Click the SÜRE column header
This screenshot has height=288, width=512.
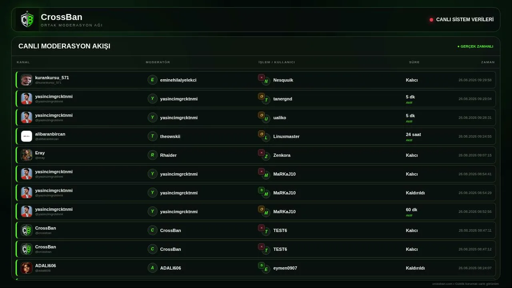click(414, 62)
